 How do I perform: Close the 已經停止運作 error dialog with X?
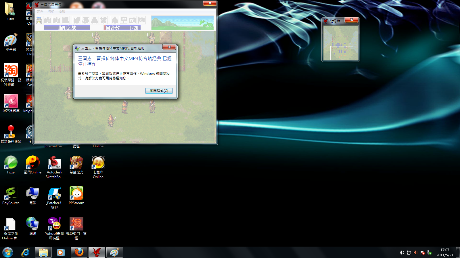click(x=169, y=47)
